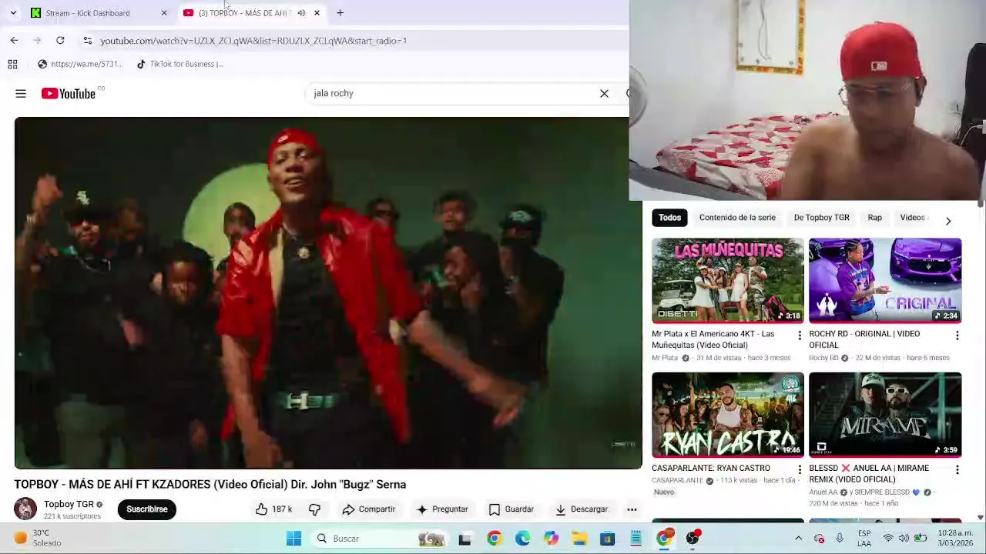
Task: Click the Suscribirse button
Action: point(147,509)
